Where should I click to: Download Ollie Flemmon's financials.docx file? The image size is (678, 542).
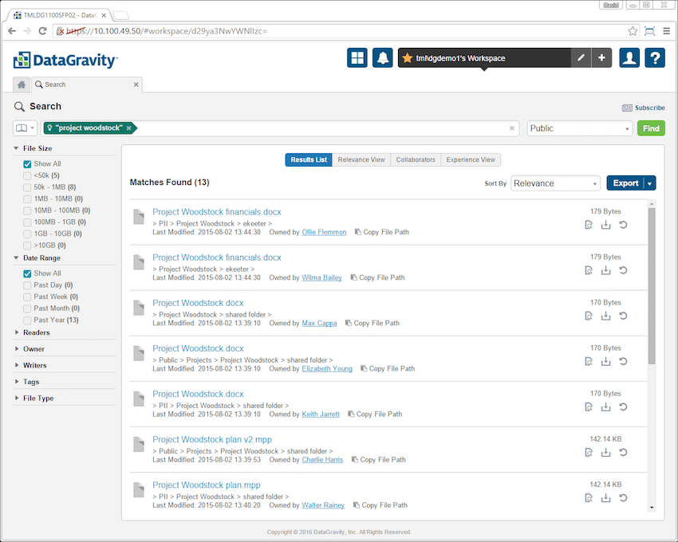(x=605, y=225)
